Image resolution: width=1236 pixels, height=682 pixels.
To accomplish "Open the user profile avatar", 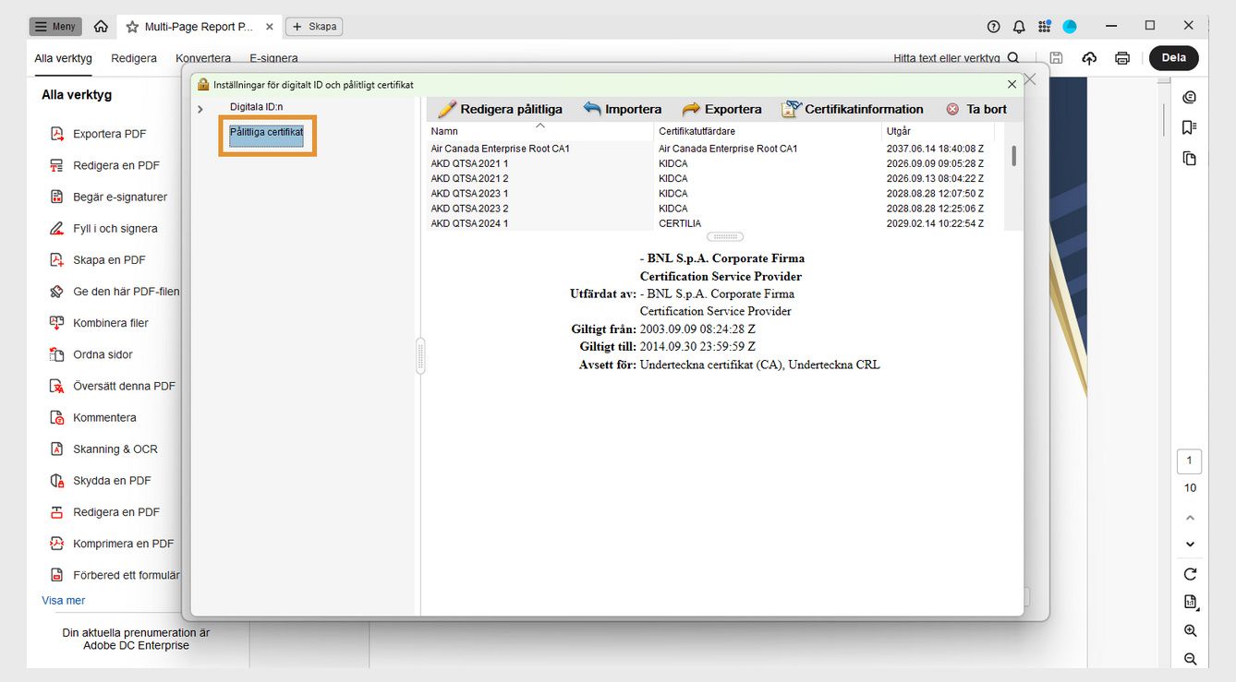I will click(1070, 27).
